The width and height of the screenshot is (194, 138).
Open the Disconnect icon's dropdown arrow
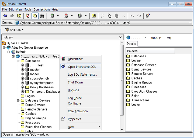click(x=72, y=16)
